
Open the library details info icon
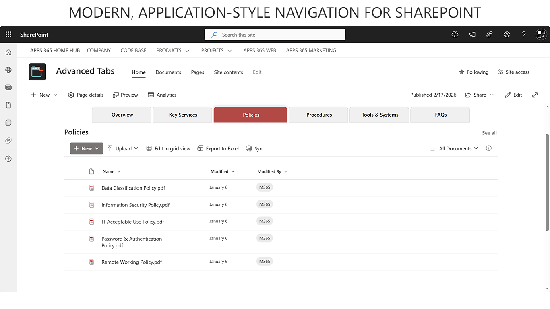[489, 148]
